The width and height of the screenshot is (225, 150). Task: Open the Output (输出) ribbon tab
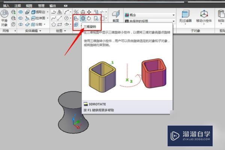point(52,6)
